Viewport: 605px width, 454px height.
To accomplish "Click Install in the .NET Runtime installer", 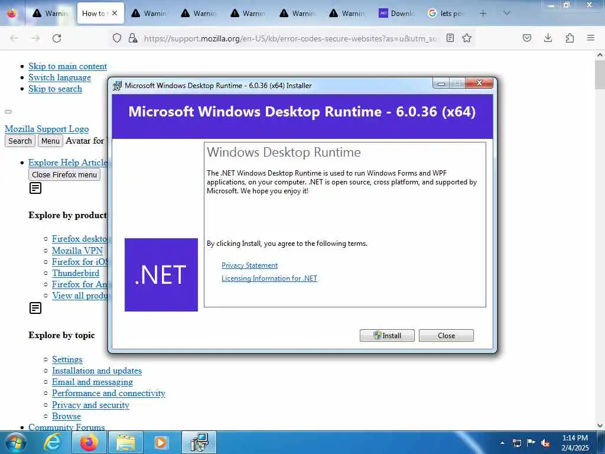I will pyautogui.click(x=387, y=336).
